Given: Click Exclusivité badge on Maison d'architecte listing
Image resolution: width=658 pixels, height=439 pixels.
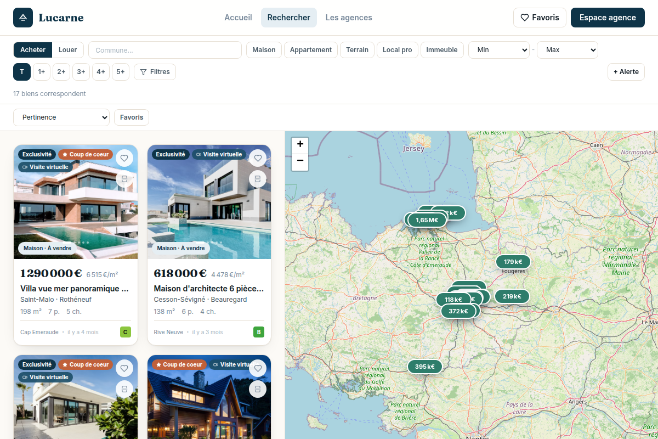Looking at the screenshot, I should pyautogui.click(x=171, y=154).
